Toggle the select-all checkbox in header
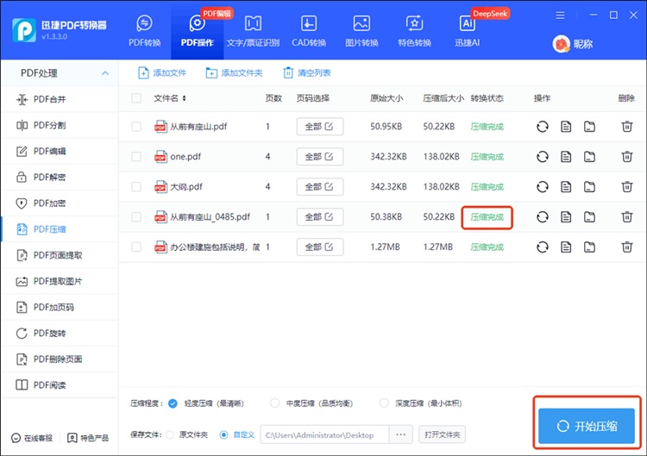Image resolution: width=647 pixels, height=456 pixels. (136, 98)
